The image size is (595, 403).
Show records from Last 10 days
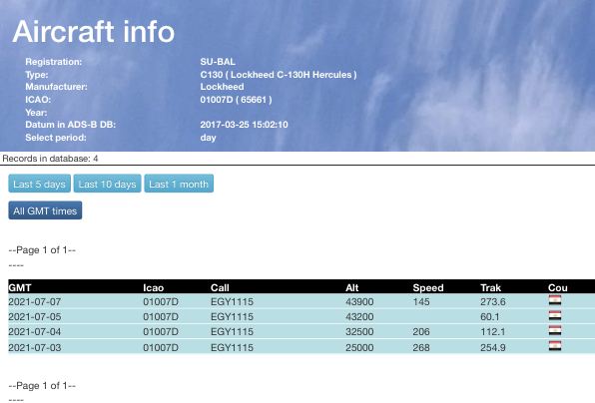coord(108,184)
